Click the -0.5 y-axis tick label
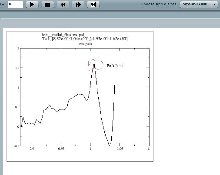The height and width of the screenshot is (175, 220). pyautogui.click(x=17, y=146)
